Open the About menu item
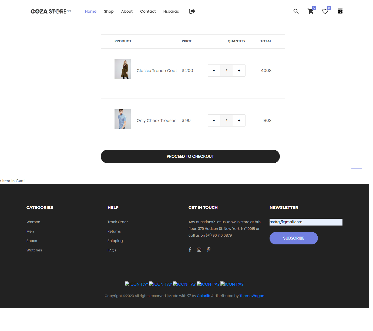 click(x=127, y=11)
